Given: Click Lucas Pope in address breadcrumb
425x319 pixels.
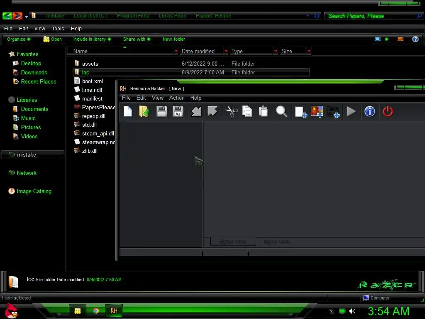Looking at the screenshot, I should click(x=172, y=16).
